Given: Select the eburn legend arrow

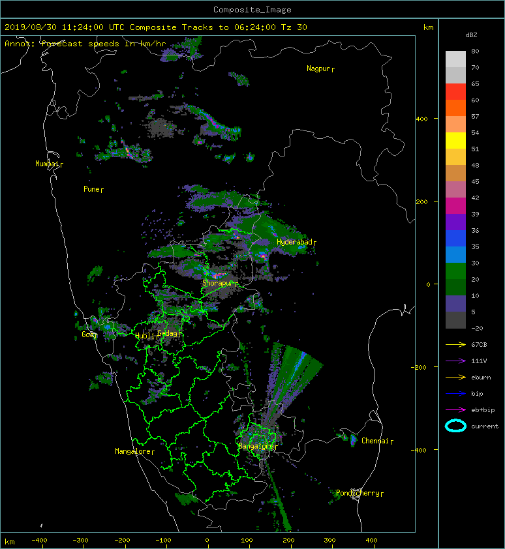Looking at the screenshot, I should 455,377.
